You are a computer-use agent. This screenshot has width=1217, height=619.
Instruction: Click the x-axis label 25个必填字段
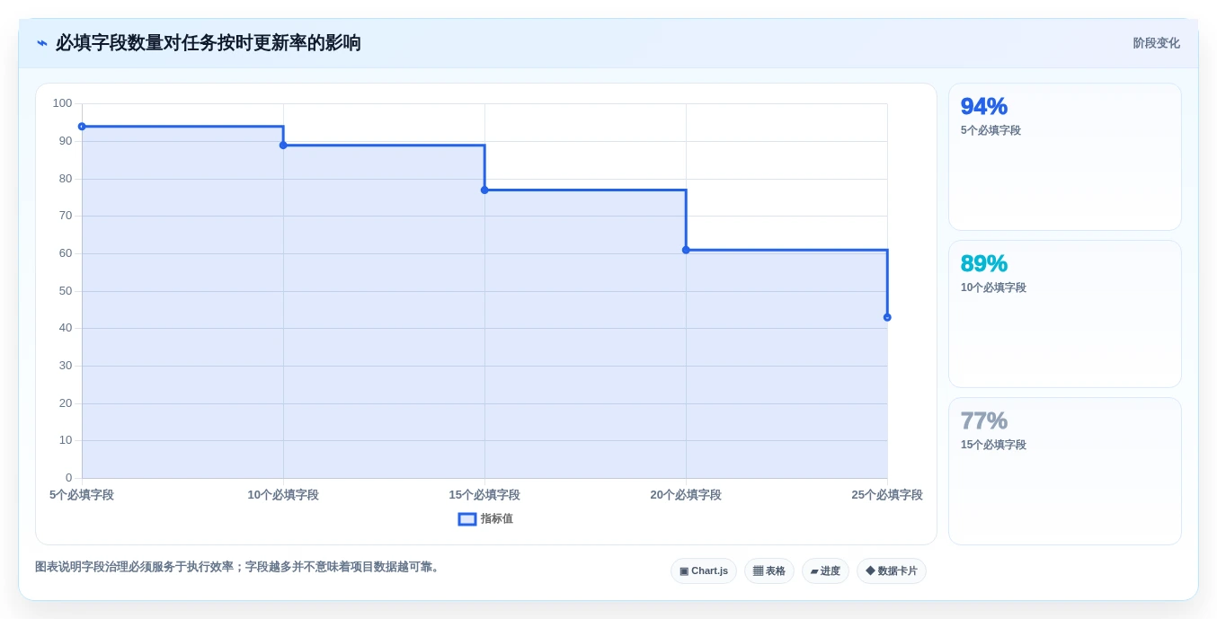(x=887, y=495)
